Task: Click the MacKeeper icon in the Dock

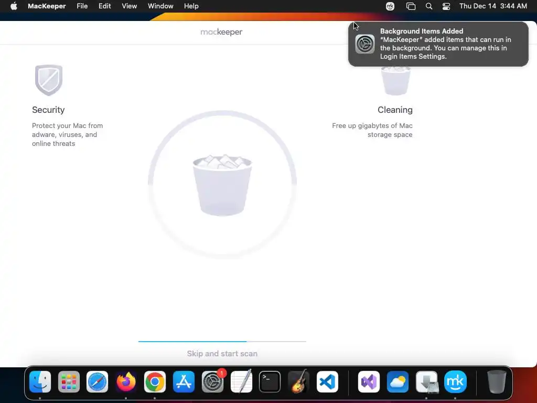Action: [x=455, y=381]
